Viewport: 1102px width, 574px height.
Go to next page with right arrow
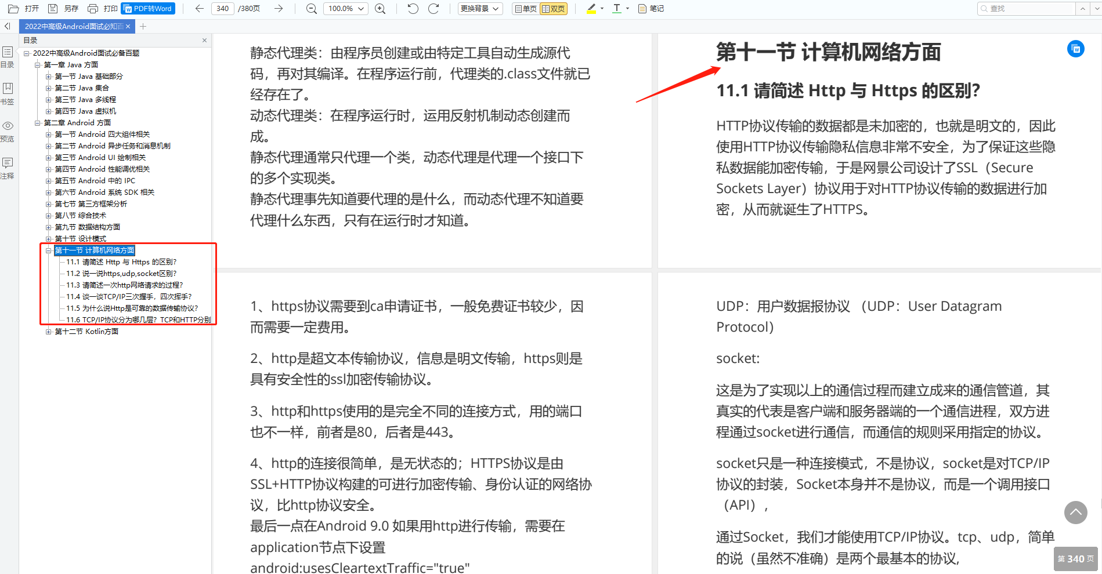[279, 9]
